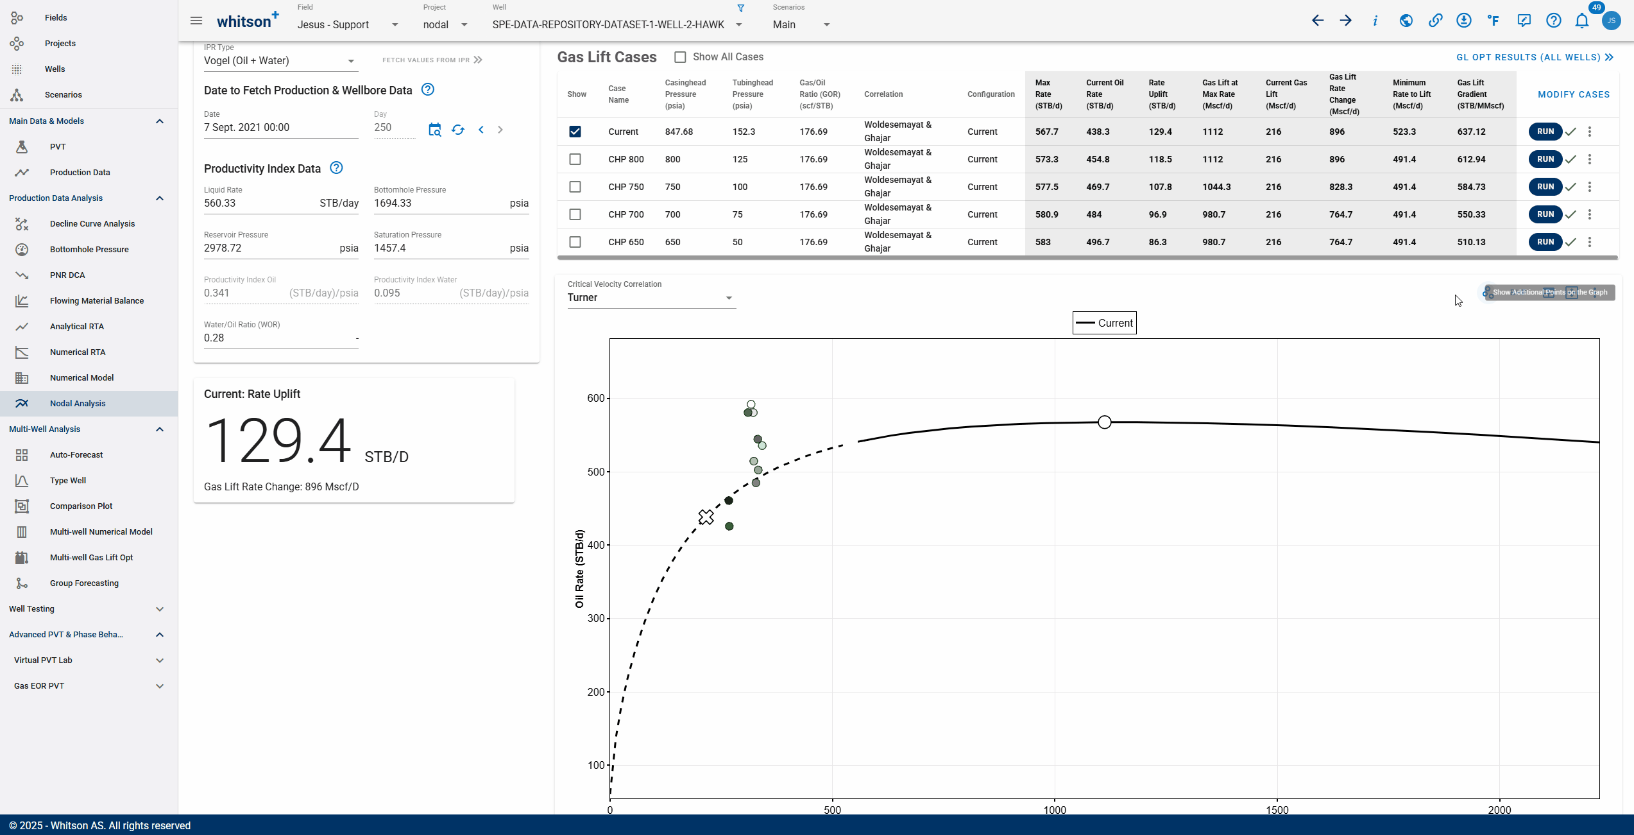
Task: Go to previous day with left chevron
Action: pos(481,130)
